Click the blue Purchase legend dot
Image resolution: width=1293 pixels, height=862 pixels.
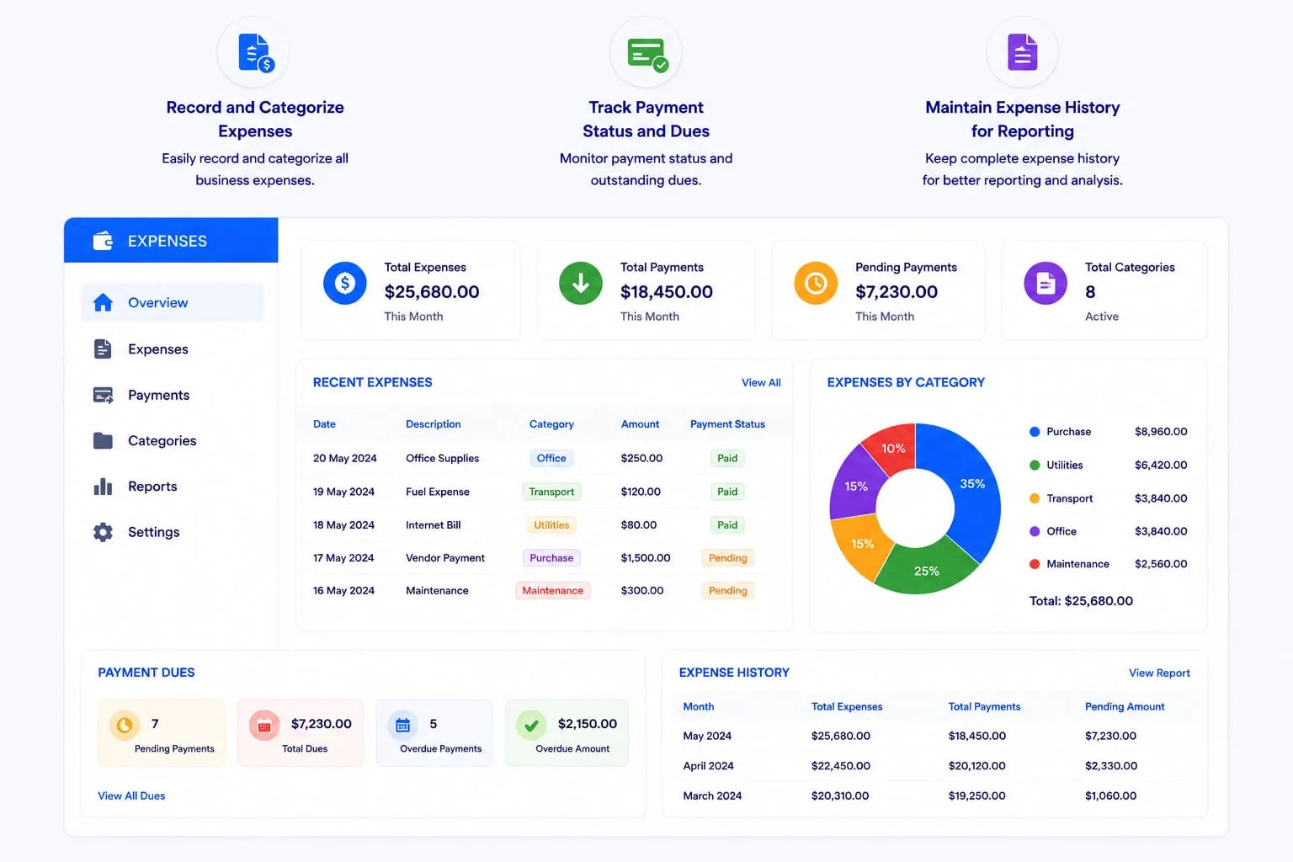click(x=1035, y=432)
